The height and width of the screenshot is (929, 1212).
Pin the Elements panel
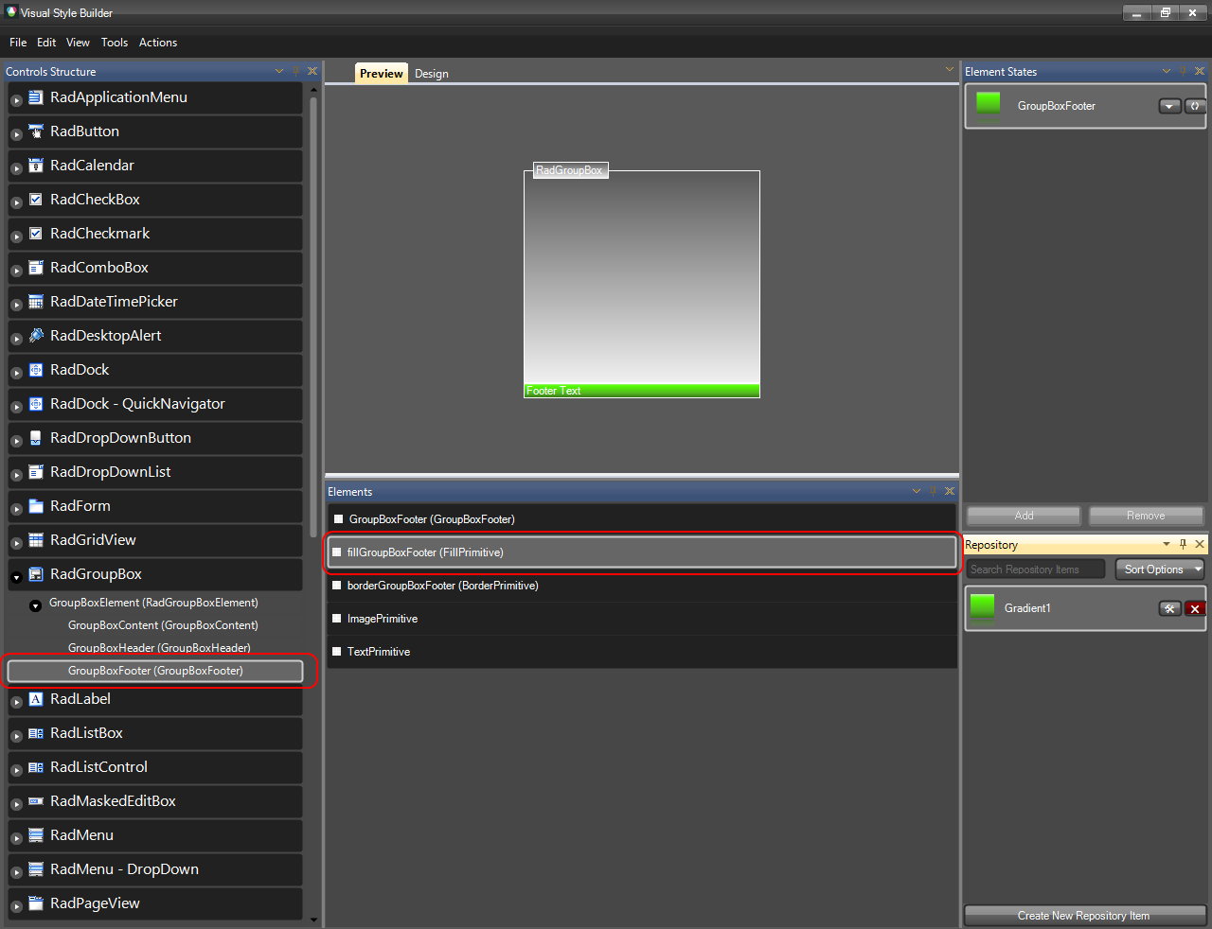(933, 491)
